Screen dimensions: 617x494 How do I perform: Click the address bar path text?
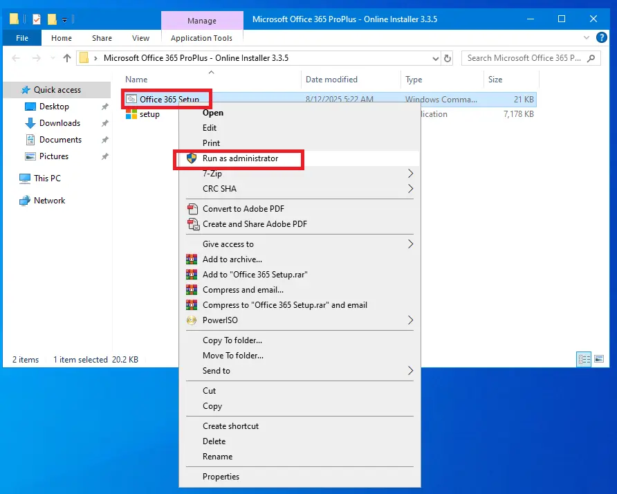[x=196, y=58]
